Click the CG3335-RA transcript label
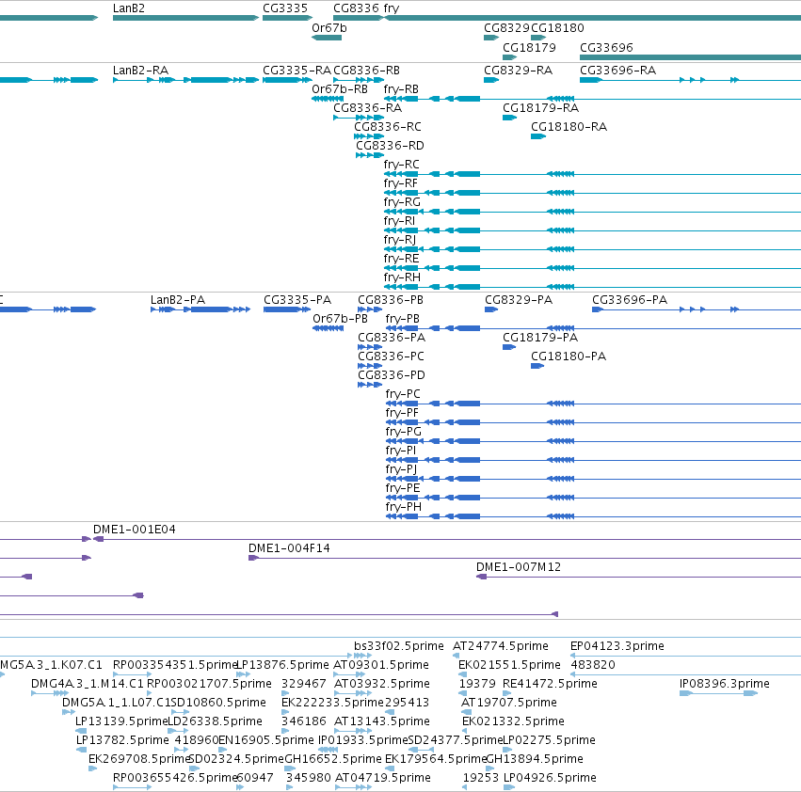Screen dimensions: 801x792 click(x=296, y=71)
